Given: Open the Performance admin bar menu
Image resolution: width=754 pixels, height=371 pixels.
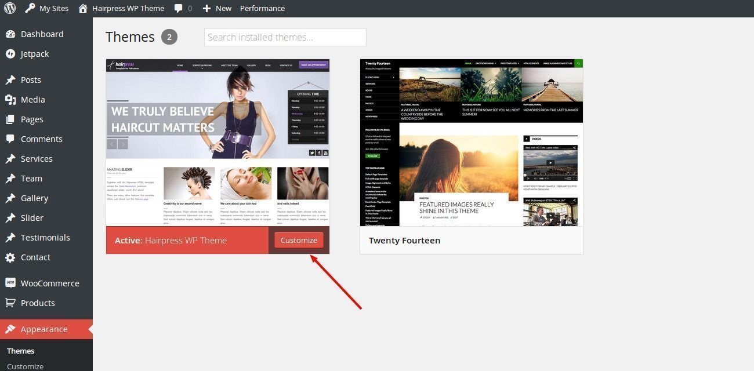Looking at the screenshot, I should (262, 8).
